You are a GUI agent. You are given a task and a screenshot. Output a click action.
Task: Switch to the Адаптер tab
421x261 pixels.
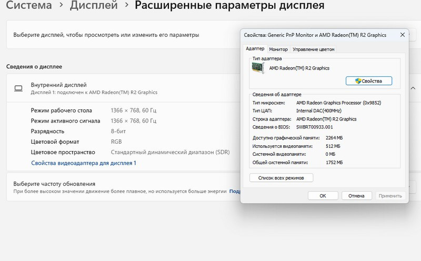click(x=255, y=48)
